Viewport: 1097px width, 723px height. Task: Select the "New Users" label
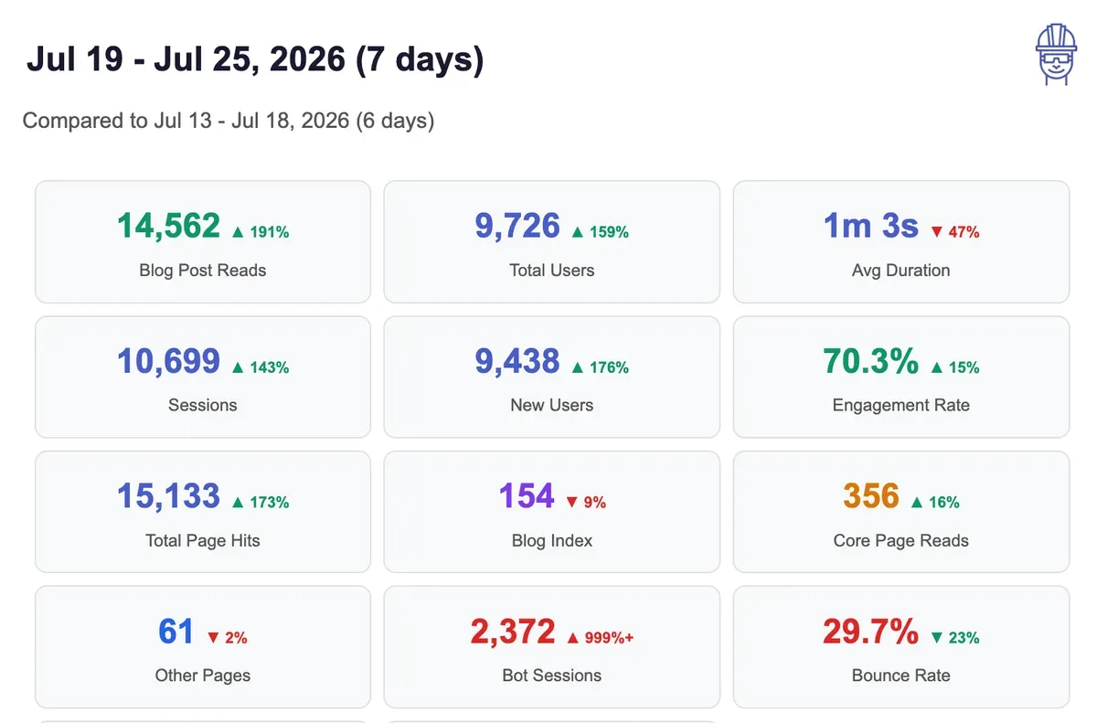click(552, 405)
